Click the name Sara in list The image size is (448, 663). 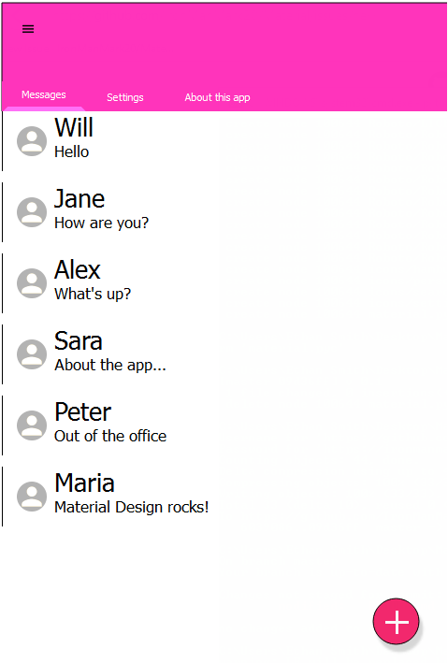(79, 341)
